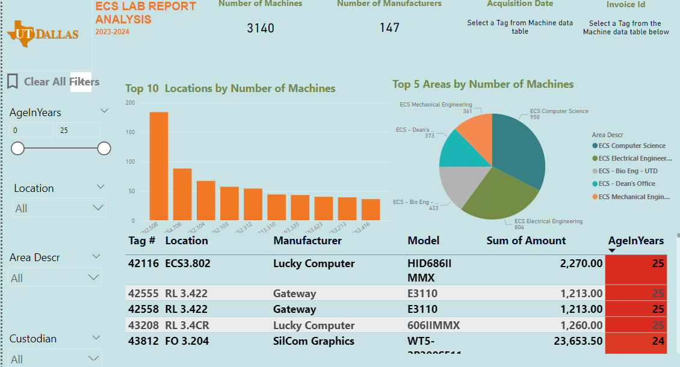680x367 pixels.
Task: Select the green ECS Electrical Engineering pie slice
Action: point(499,195)
